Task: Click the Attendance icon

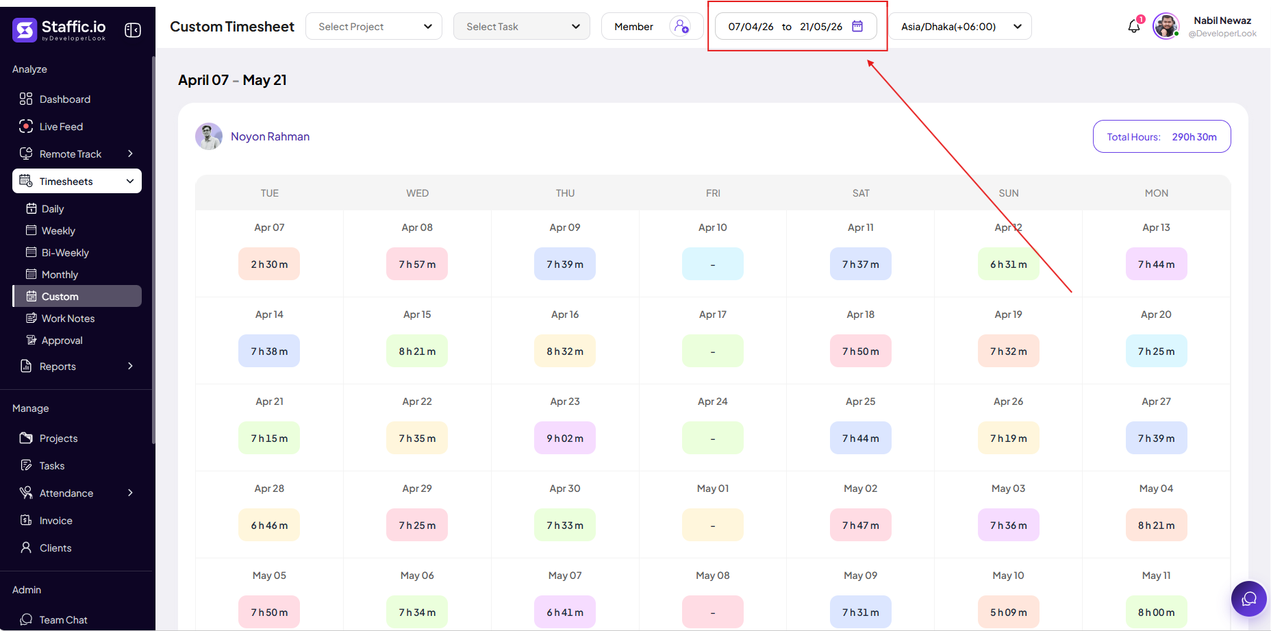Action: [x=26, y=493]
